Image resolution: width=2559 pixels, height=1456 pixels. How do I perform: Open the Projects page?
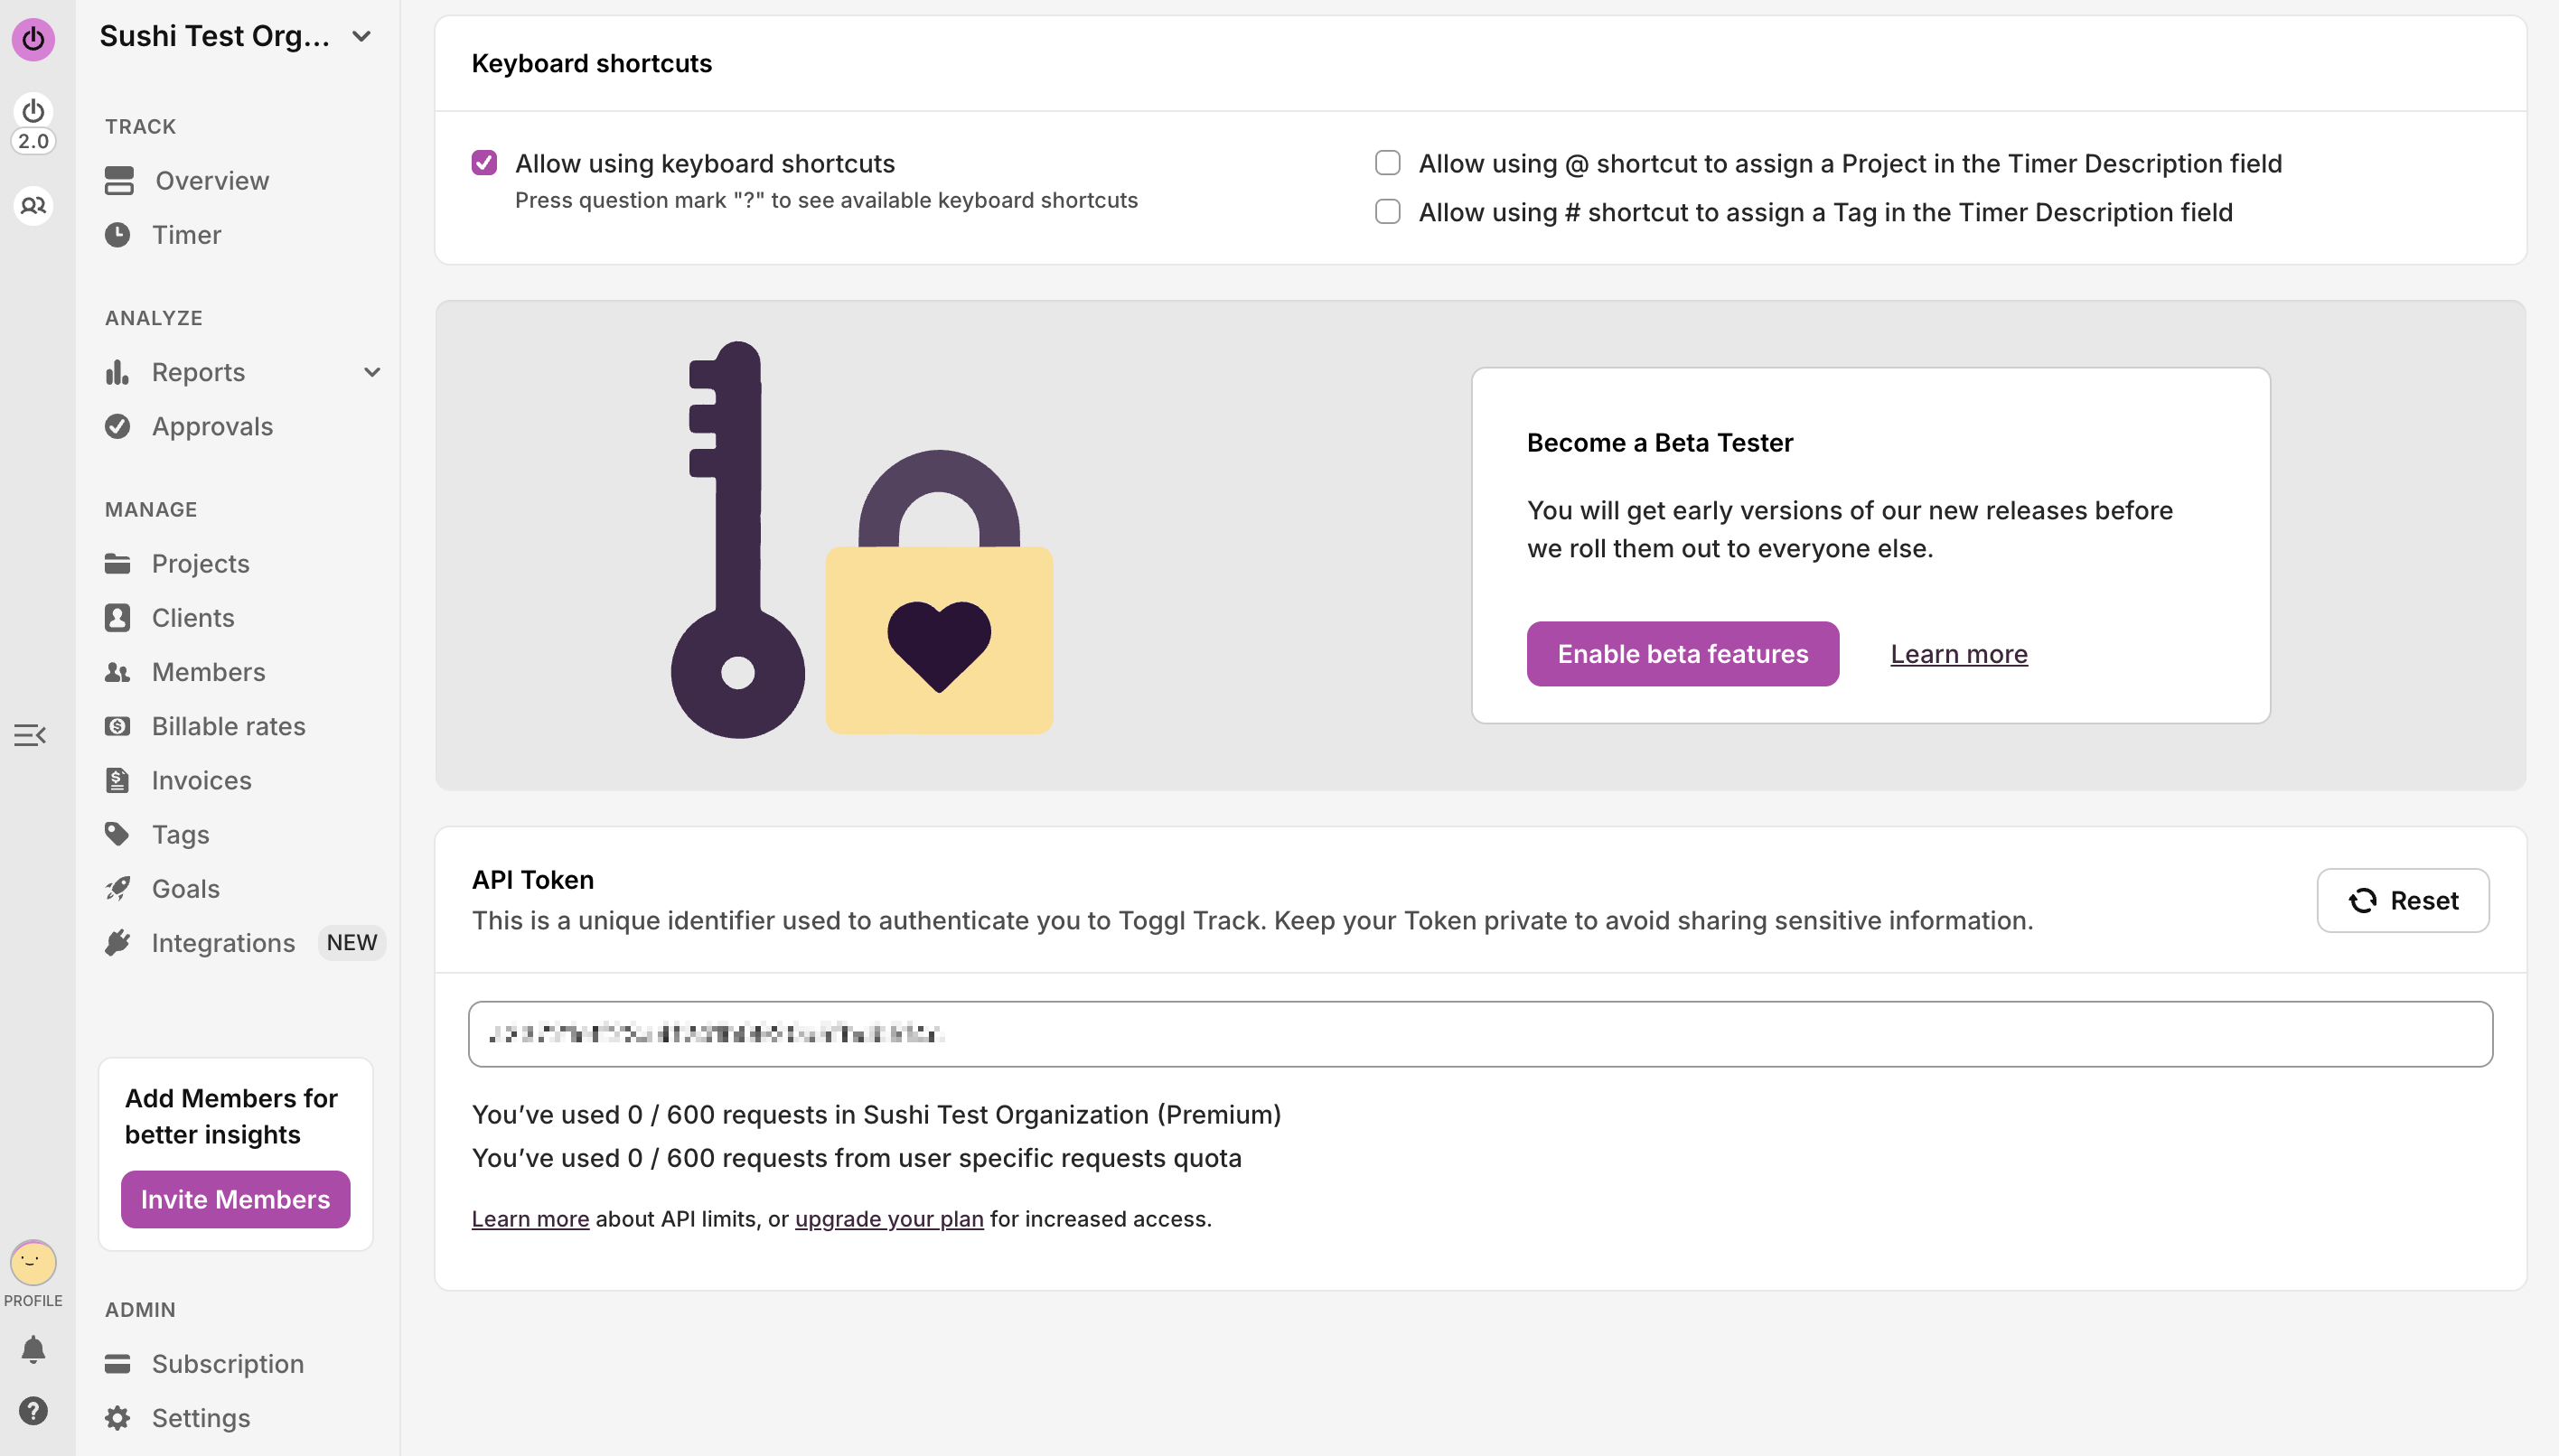coord(202,563)
